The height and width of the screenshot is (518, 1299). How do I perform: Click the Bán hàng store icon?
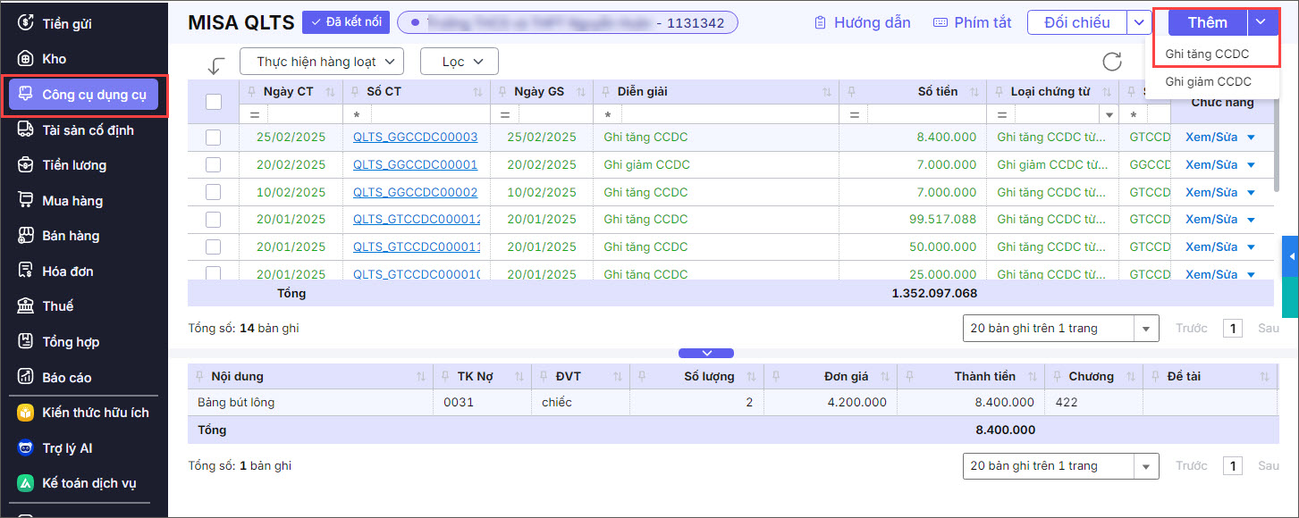pos(26,236)
